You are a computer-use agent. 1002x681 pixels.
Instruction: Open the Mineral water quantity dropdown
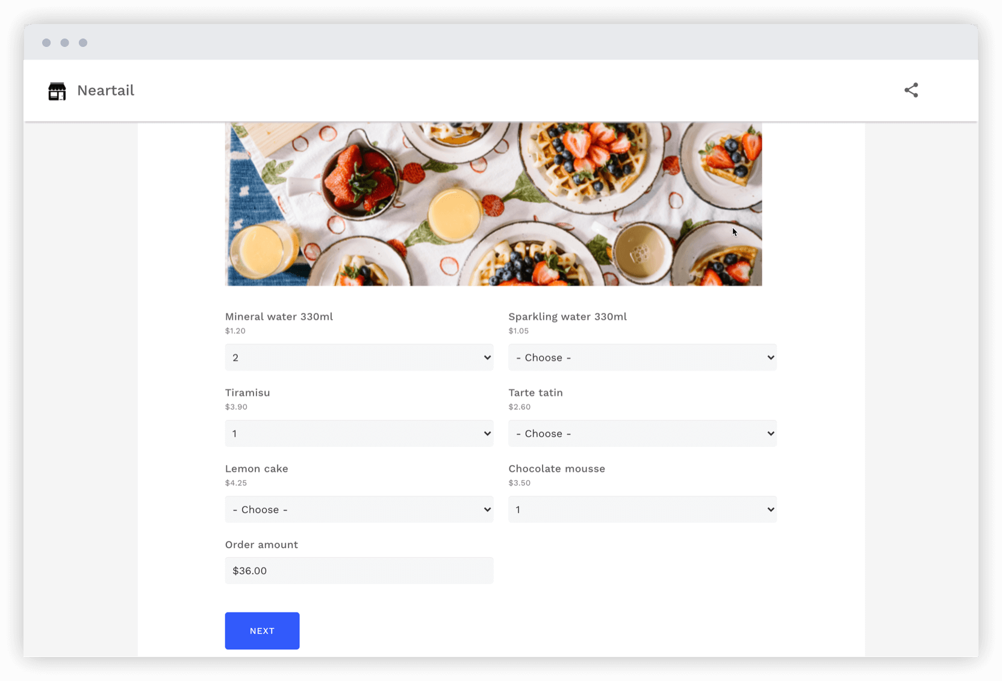[x=359, y=357]
